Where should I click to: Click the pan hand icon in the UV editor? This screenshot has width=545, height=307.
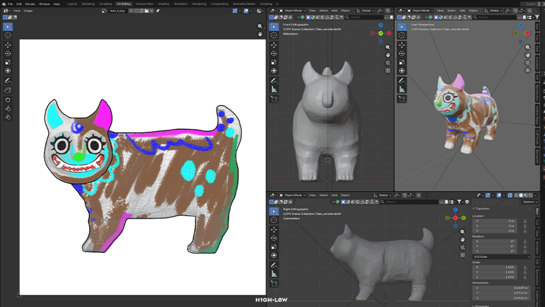(x=260, y=34)
